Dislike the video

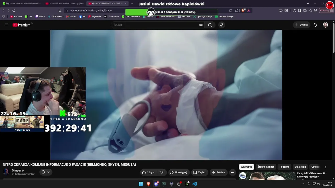(x=162, y=172)
